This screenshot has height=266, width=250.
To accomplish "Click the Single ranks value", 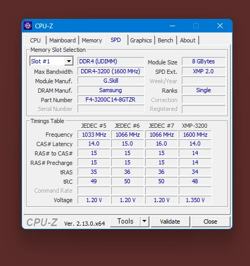I will tap(203, 90).
